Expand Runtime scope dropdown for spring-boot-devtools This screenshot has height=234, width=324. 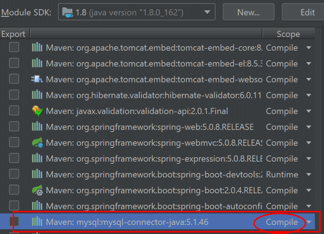point(309,174)
